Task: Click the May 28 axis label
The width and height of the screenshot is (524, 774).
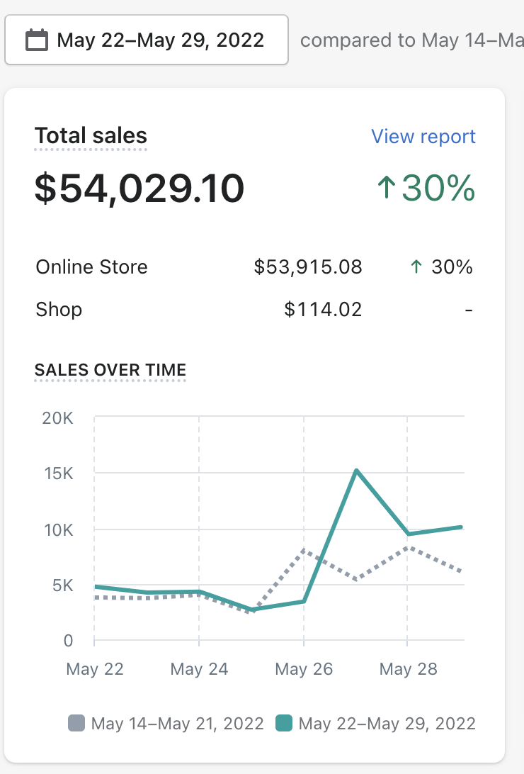Action: click(x=408, y=669)
